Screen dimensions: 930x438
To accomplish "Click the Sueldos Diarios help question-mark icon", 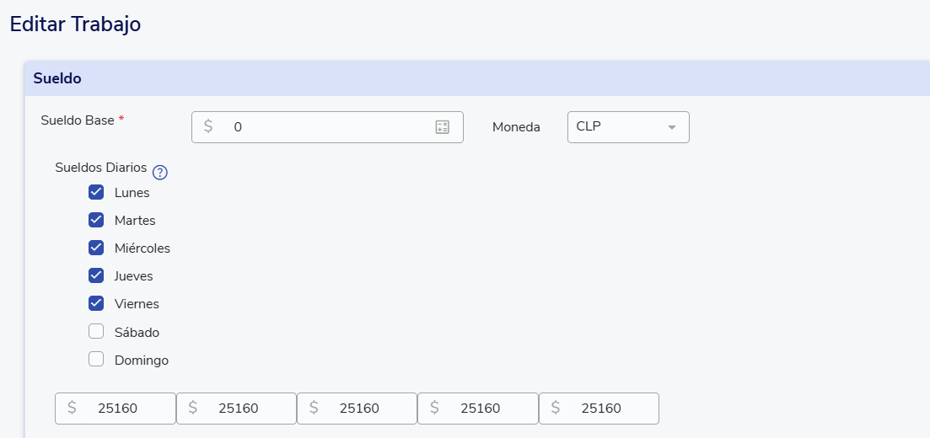I will click(160, 173).
